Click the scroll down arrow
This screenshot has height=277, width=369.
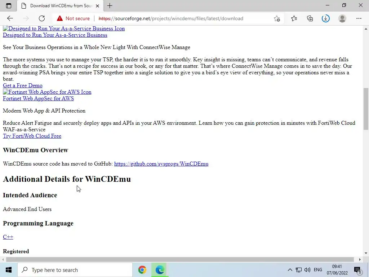point(366,254)
